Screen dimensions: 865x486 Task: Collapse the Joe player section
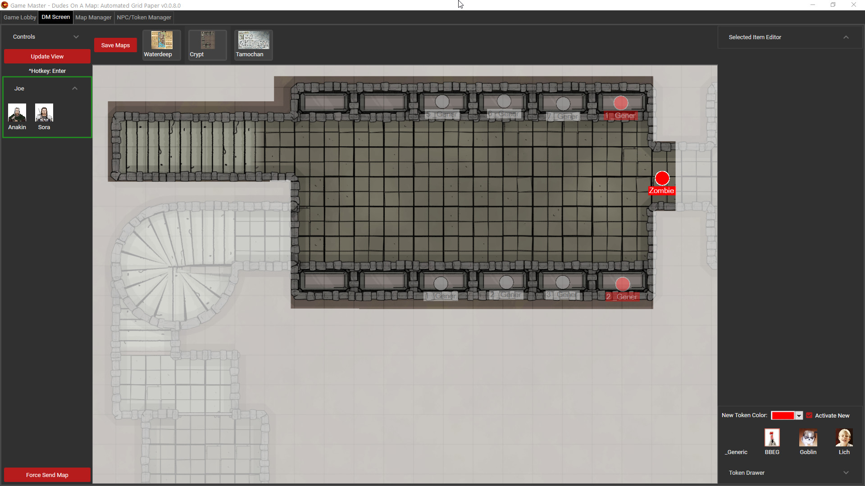coord(75,88)
